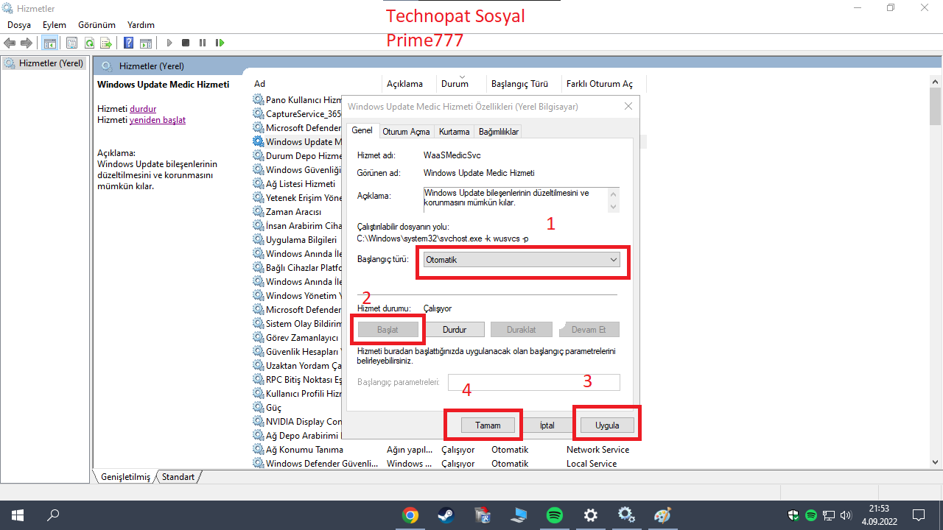Open the Dosya menu

(x=19, y=25)
